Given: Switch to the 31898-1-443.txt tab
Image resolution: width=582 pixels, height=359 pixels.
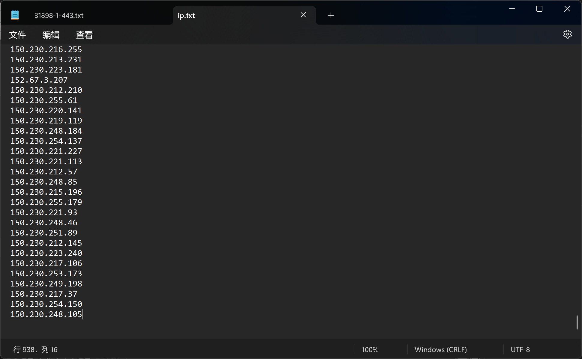Looking at the screenshot, I should coord(59,16).
